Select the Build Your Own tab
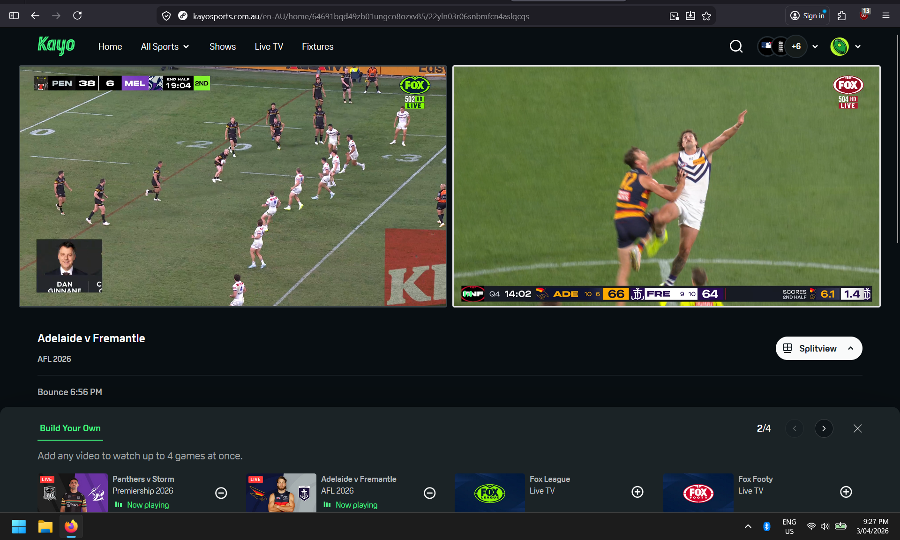The image size is (900, 540). pos(70,428)
